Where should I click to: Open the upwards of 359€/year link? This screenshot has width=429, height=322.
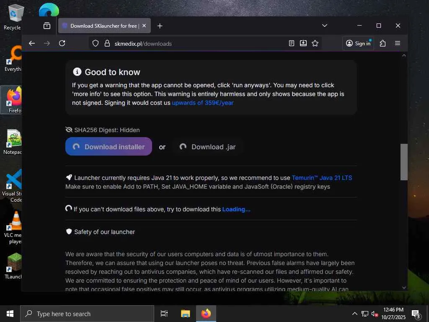pyautogui.click(x=202, y=103)
